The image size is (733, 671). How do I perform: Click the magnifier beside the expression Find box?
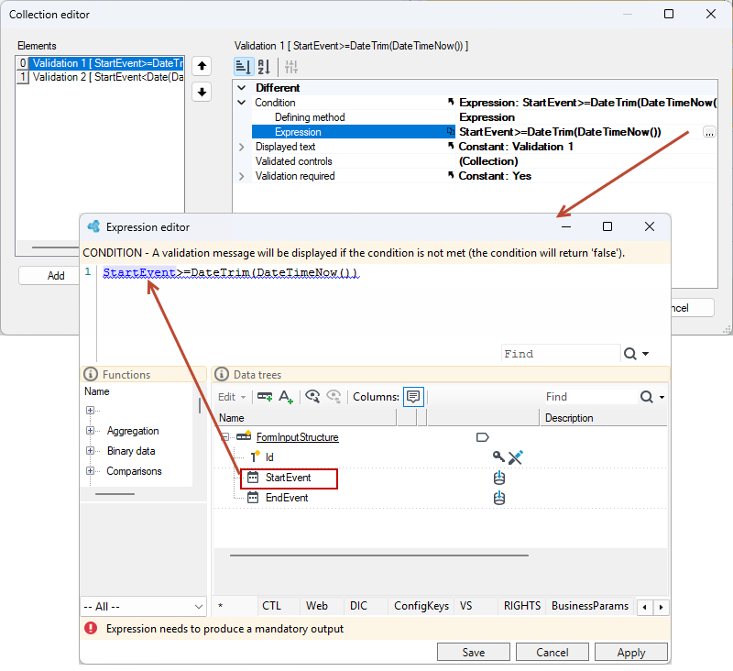(630, 354)
